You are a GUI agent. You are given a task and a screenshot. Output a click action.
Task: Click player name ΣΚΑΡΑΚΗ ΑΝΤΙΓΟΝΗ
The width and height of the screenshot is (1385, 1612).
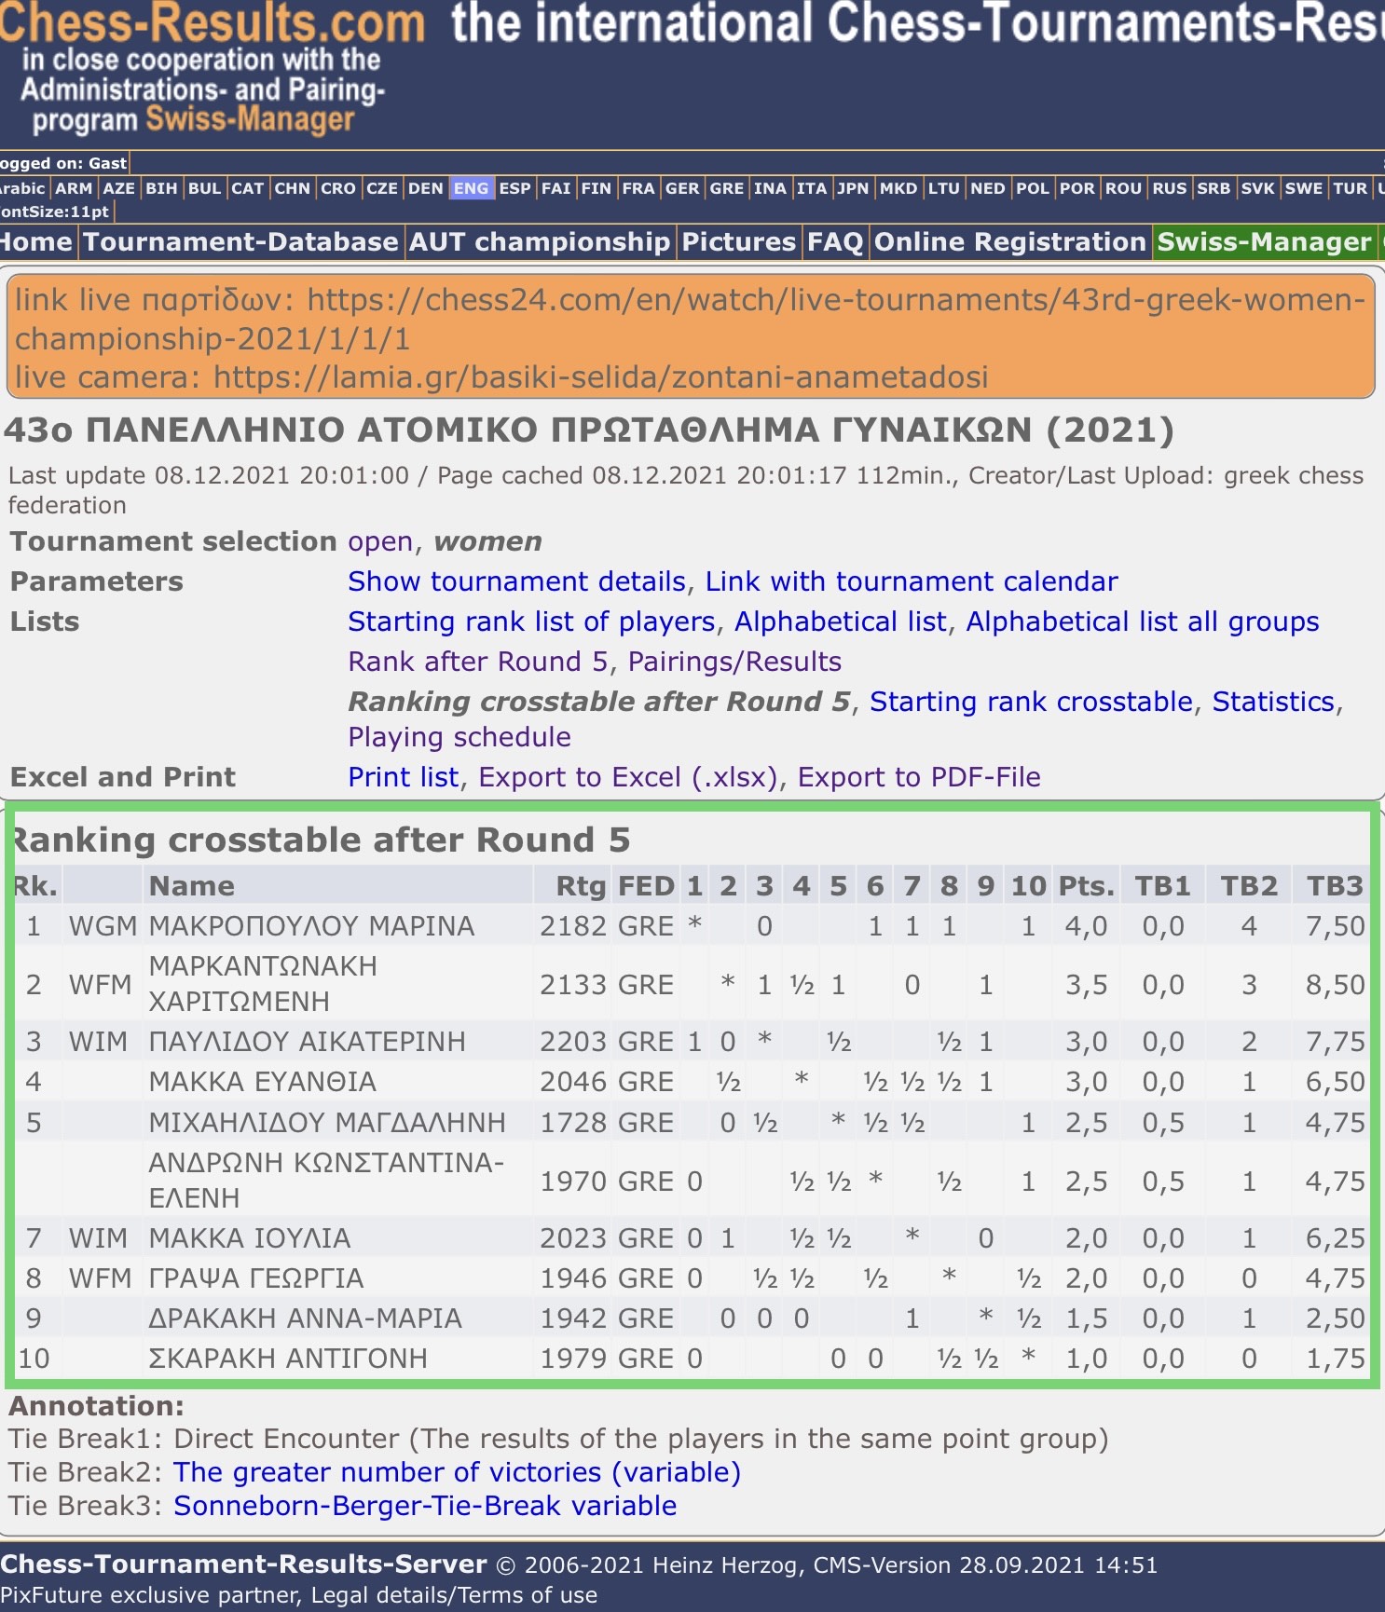tap(288, 1359)
